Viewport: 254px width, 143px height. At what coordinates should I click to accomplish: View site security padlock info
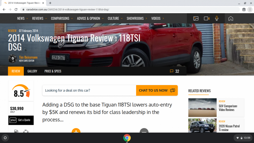pos(23,10)
